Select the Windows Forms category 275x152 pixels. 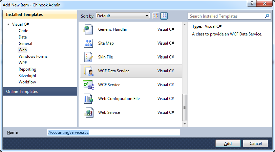coord(33,56)
